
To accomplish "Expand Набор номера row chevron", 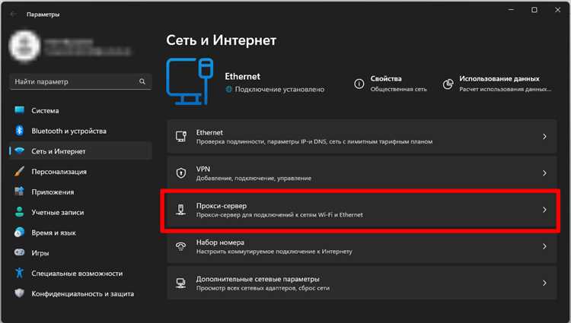I will [544, 247].
